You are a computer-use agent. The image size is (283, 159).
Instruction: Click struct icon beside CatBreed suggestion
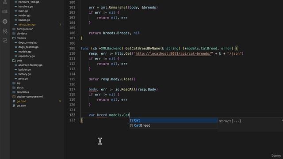[132, 125]
